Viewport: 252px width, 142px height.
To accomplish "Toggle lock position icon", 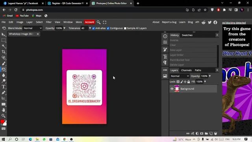I will pos(185,82).
